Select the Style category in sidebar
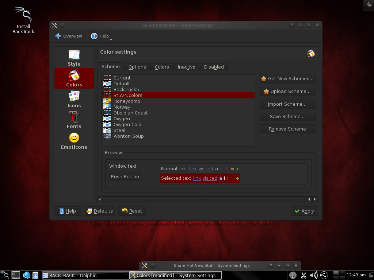The height and width of the screenshot is (280, 374). pos(74,58)
